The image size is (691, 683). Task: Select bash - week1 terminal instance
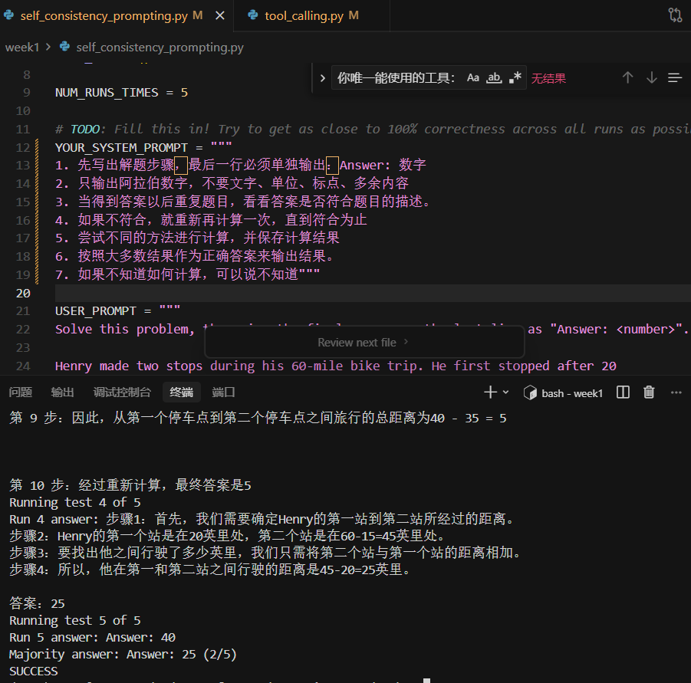564,392
